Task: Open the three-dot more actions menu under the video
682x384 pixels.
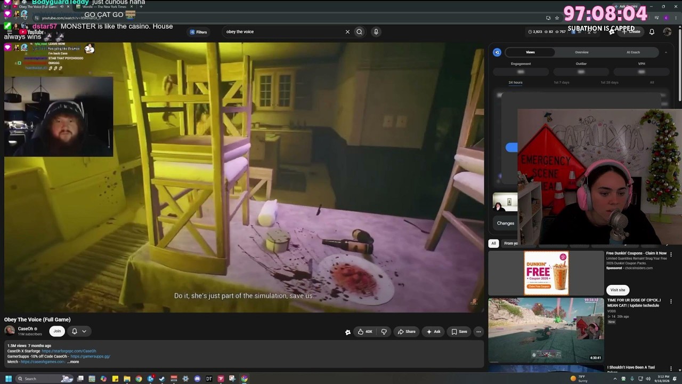Action: point(478,332)
